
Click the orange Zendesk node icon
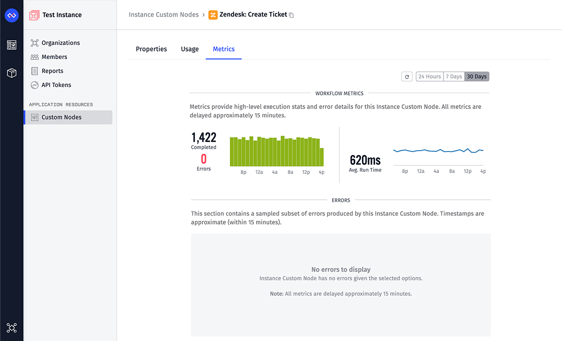[x=213, y=15]
